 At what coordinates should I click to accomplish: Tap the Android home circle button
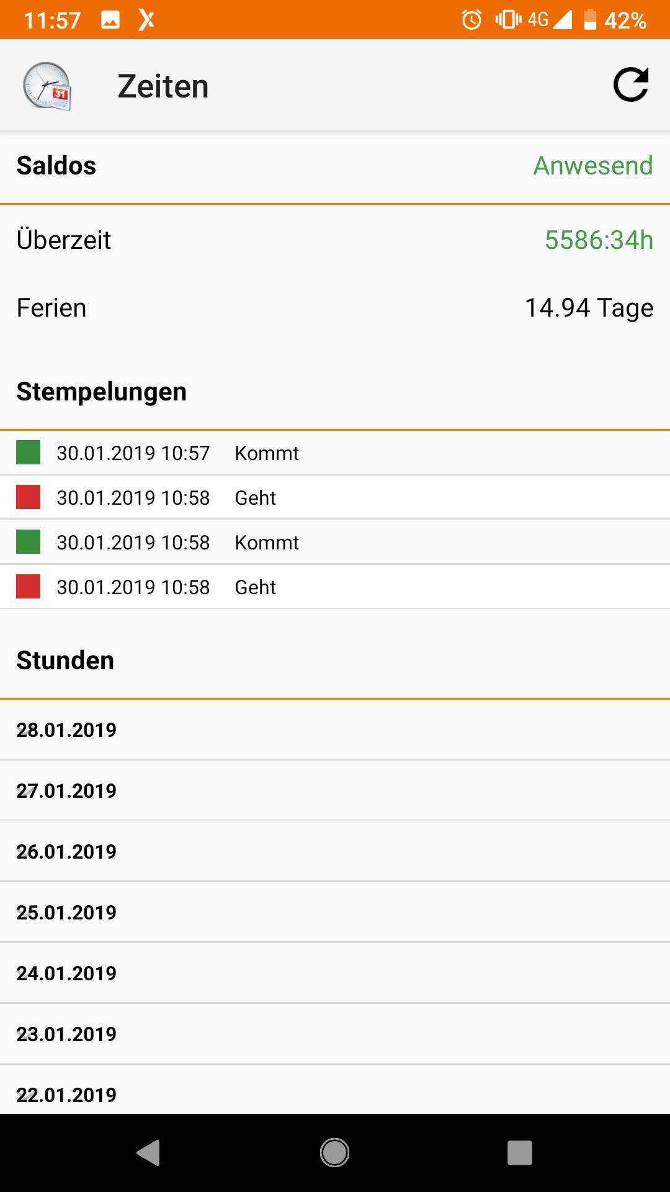pyautogui.click(x=334, y=1153)
